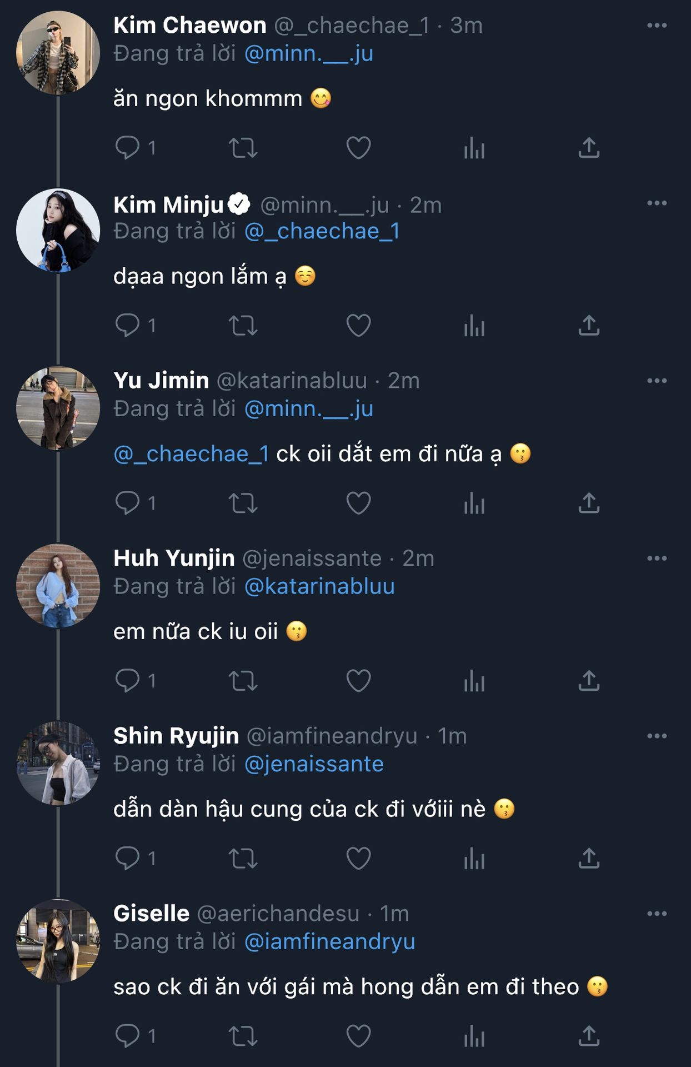Open Kim Minju's profile picture
Viewport: 691px width, 1067px height.
tap(58, 231)
